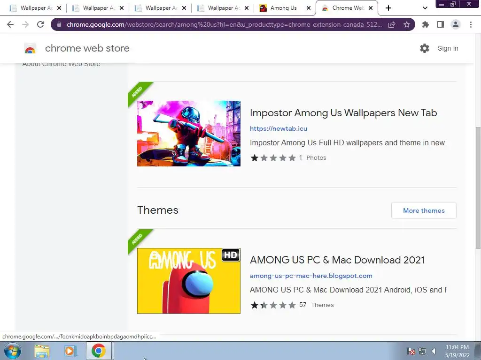Expand the tab search chevron

[425, 8]
